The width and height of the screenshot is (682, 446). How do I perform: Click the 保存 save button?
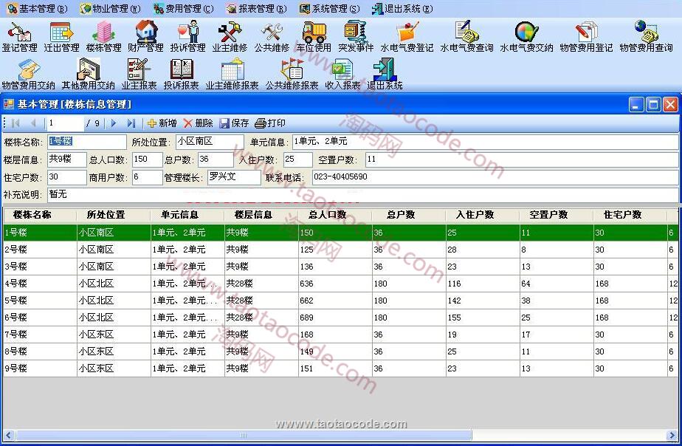[234, 123]
